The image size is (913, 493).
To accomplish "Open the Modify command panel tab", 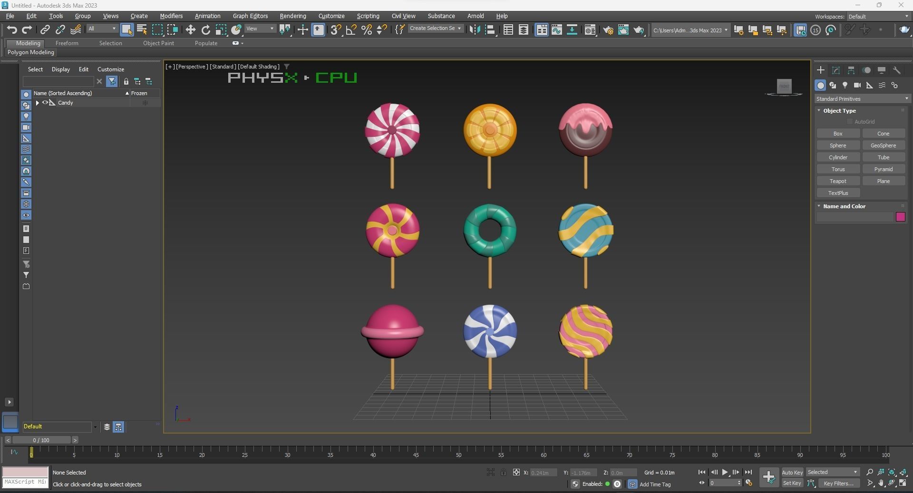I will pyautogui.click(x=836, y=70).
